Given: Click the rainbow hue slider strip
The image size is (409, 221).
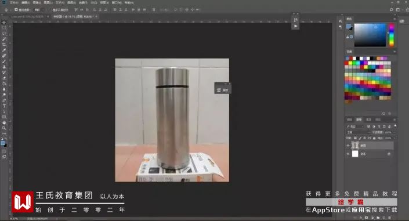Looking at the screenshot, I should tap(392, 35).
